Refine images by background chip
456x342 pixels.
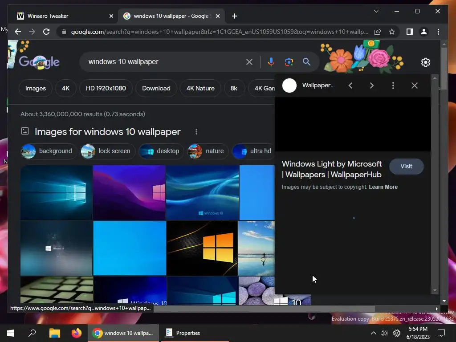[x=49, y=151]
